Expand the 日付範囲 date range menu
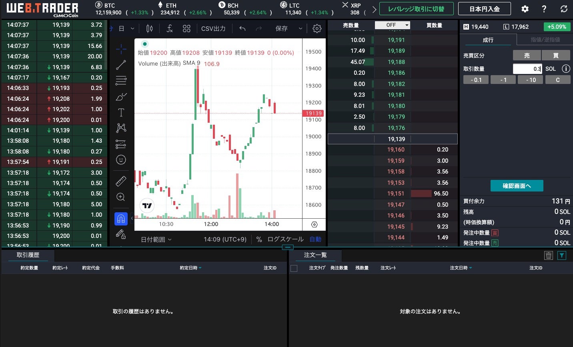The image size is (573, 347). [x=156, y=239]
